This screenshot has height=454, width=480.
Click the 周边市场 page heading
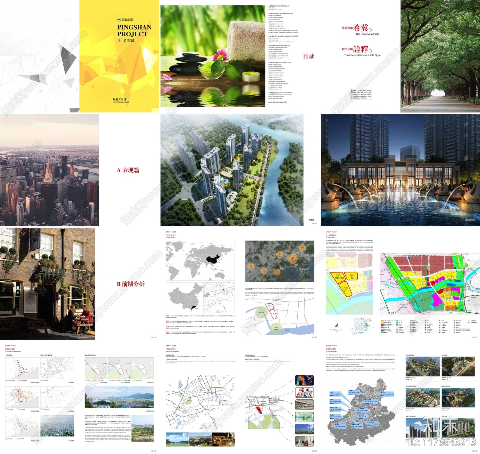coord(331,349)
